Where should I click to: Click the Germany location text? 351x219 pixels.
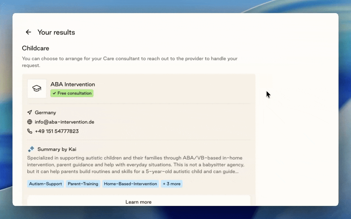[x=45, y=113]
